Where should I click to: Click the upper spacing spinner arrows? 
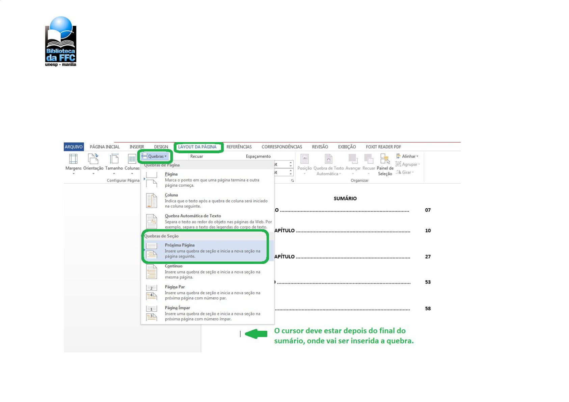pos(291,164)
